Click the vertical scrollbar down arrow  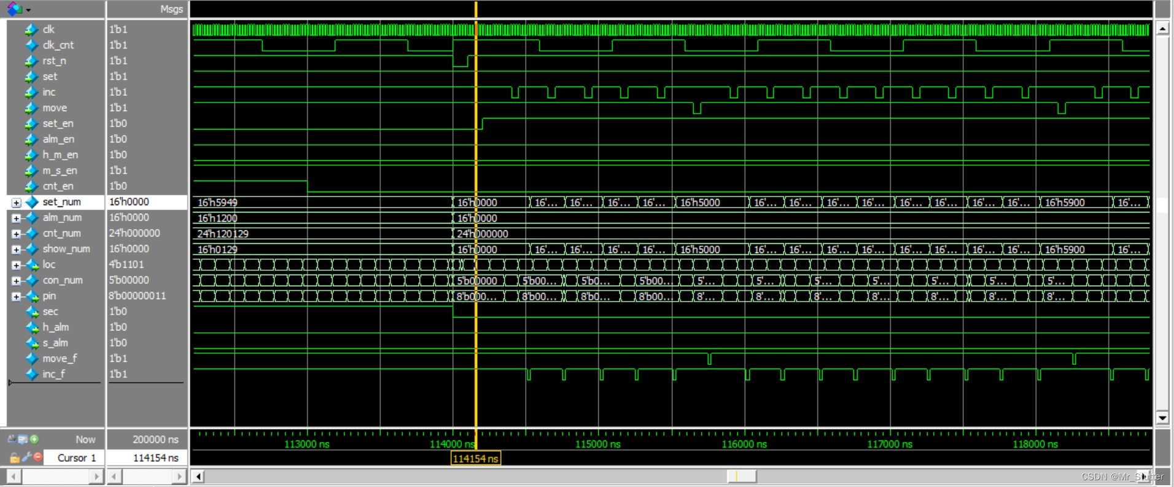[1162, 418]
